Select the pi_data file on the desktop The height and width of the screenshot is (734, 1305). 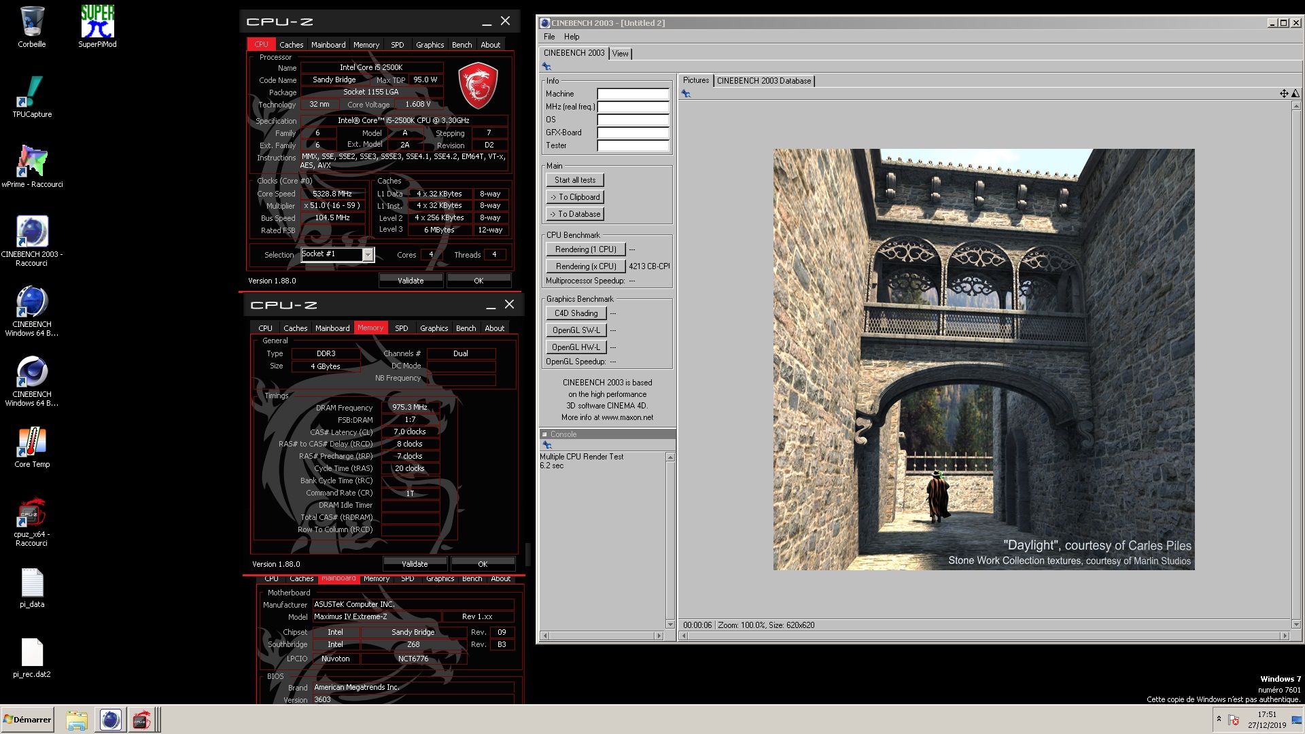[32, 588]
